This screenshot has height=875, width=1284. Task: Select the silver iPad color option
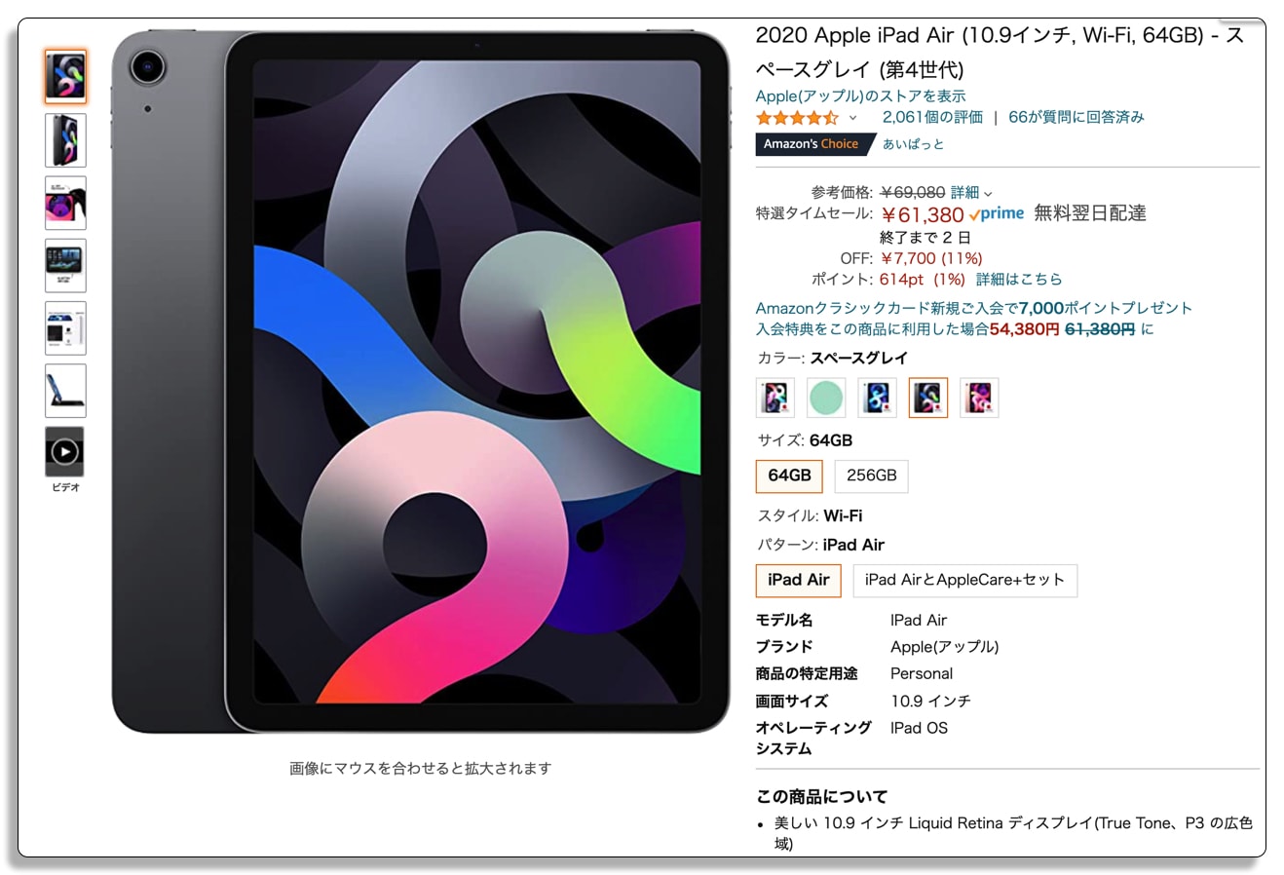pos(775,398)
